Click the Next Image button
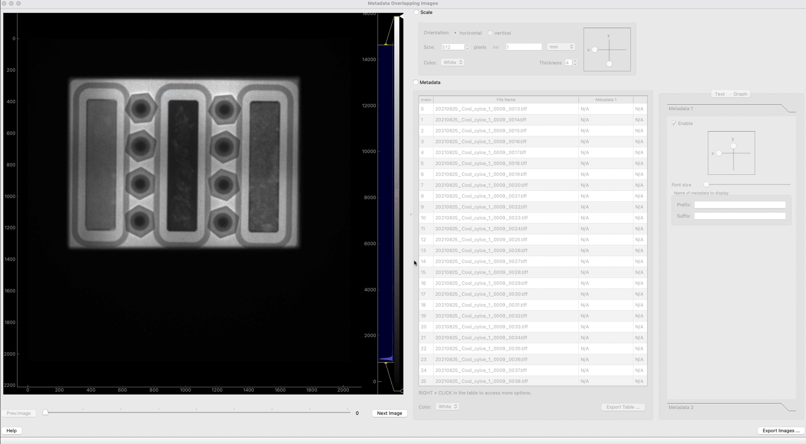This screenshot has height=444, width=806. pos(389,413)
